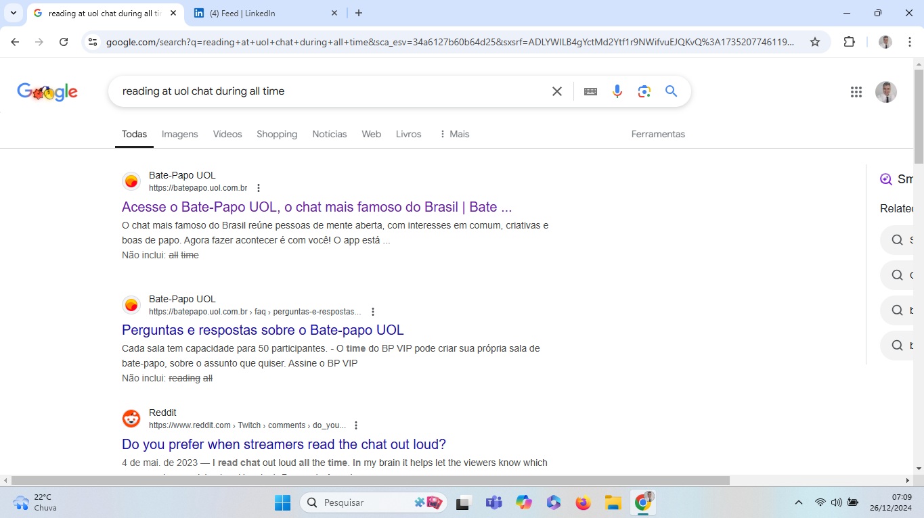This screenshot has width=924, height=518.
Task: Open Task View from the taskbar
Action: click(x=464, y=502)
